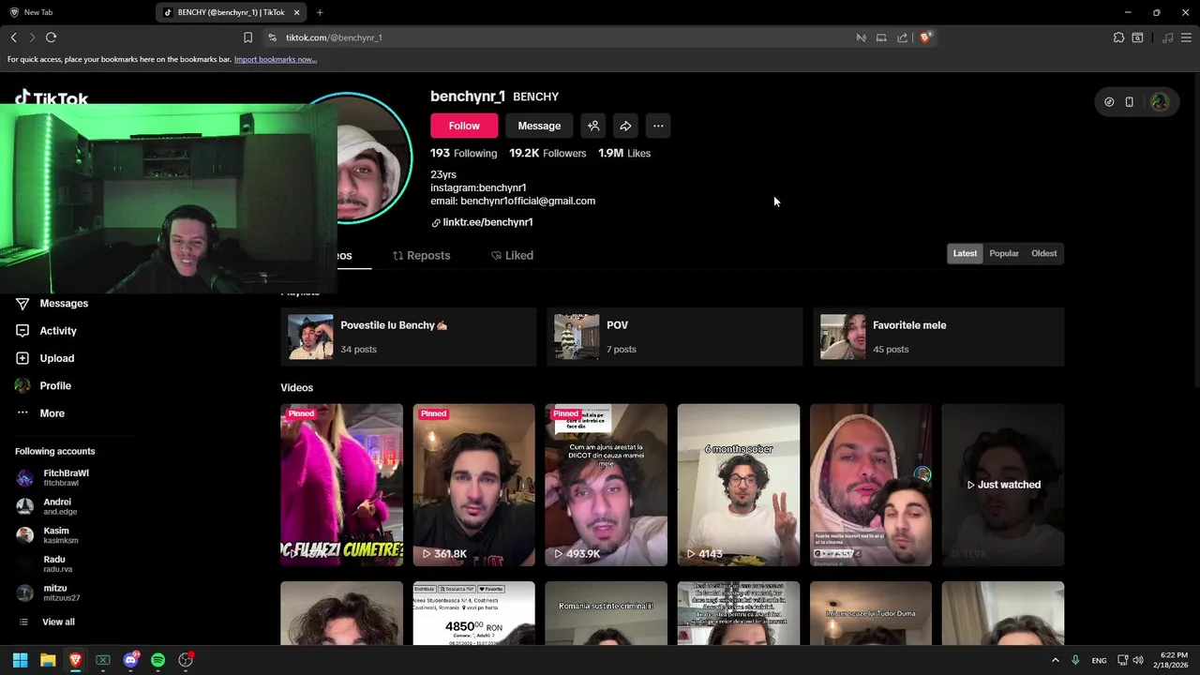Open FitchBraWl in following accounts
The height and width of the screenshot is (675, 1200).
tap(52, 478)
